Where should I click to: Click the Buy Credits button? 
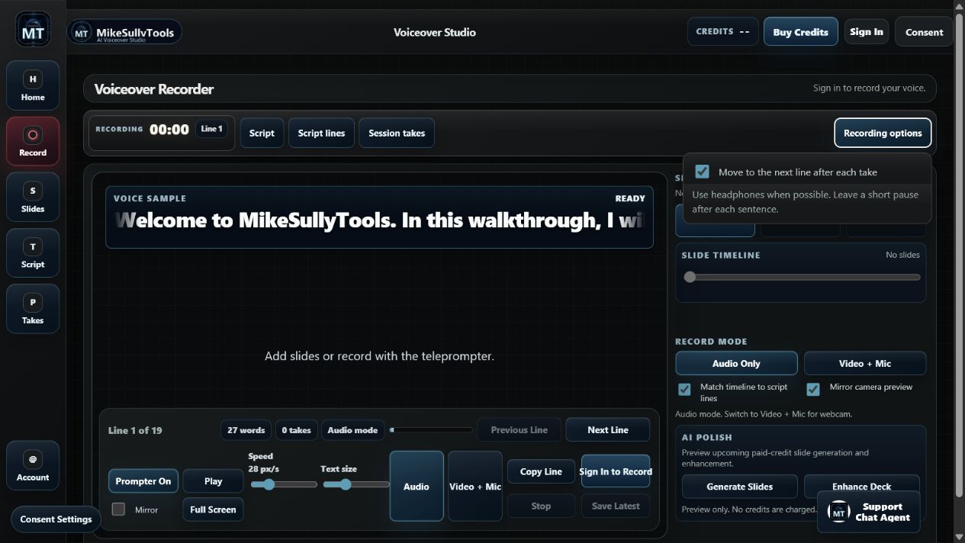coord(800,32)
